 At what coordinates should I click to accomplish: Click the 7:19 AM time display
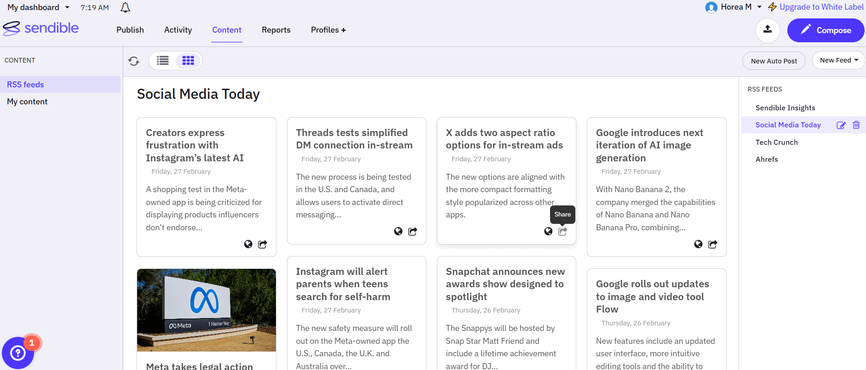tap(95, 7)
